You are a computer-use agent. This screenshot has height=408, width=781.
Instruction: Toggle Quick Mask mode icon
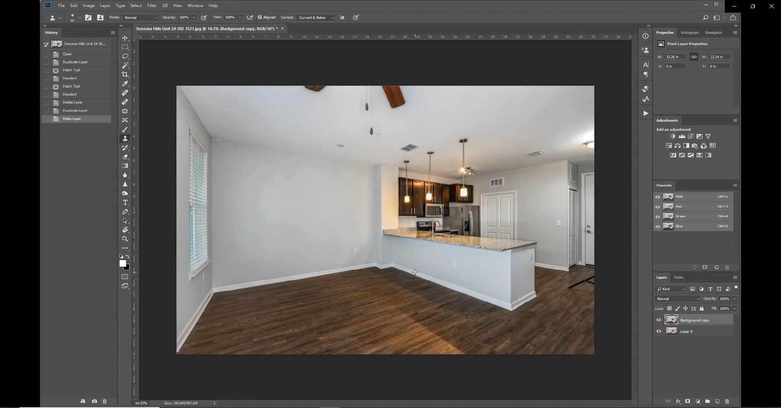[125, 277]
